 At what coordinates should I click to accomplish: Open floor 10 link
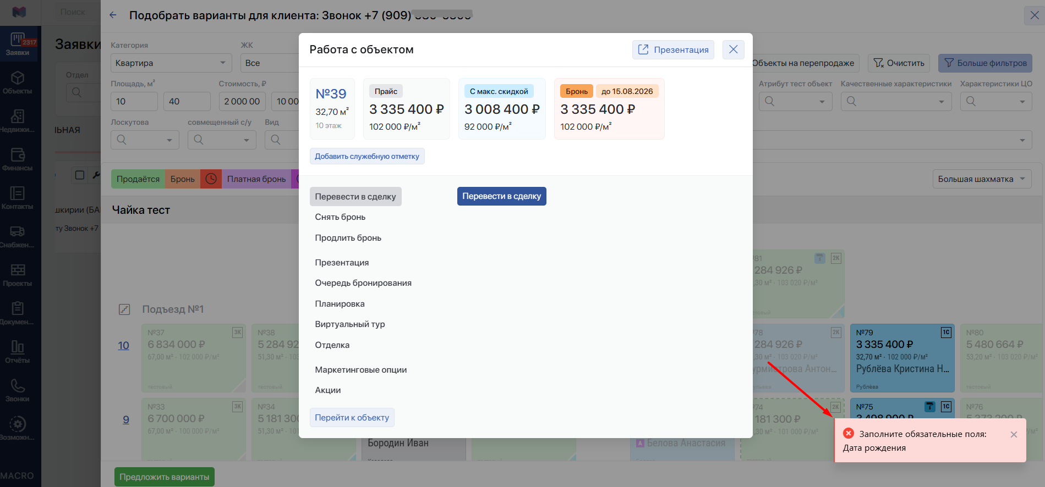123,346
